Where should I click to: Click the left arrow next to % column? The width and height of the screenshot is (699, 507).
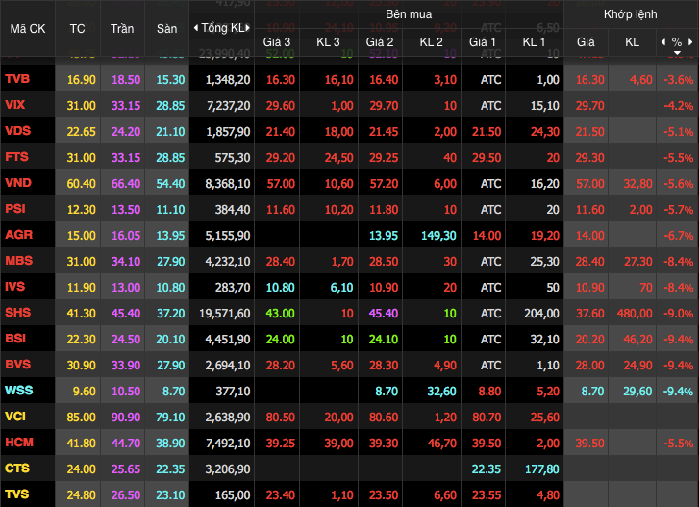(x=662, y=43)
